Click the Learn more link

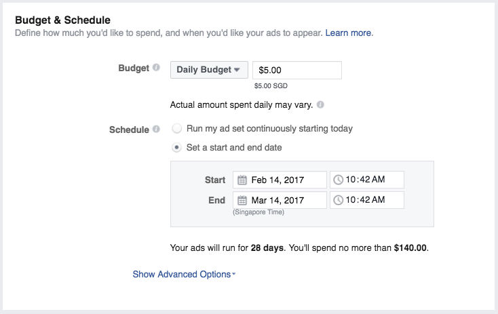click(x=349, y=33)
